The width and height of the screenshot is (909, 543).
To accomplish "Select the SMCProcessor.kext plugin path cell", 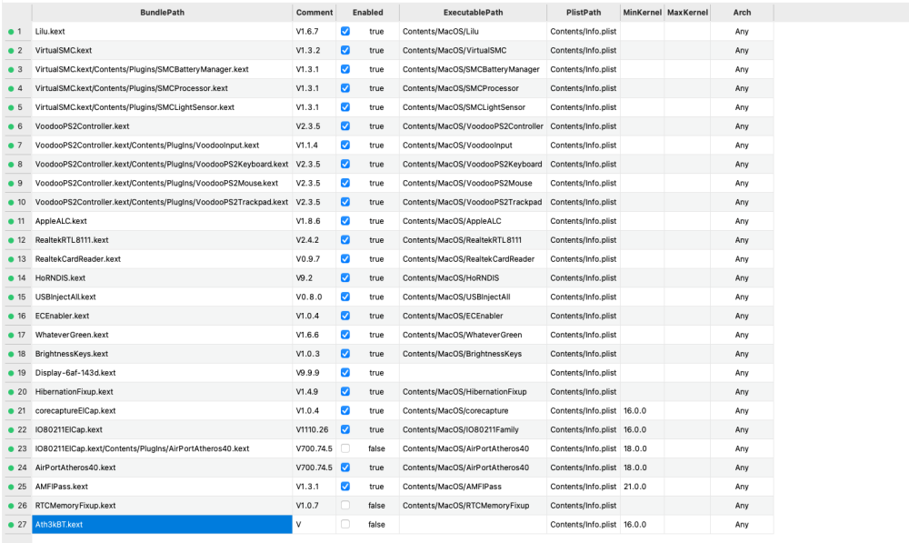I will pos(163,88).
